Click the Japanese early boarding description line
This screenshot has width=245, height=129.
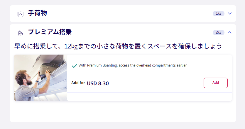pyautogui.click(x=118, y=46)
